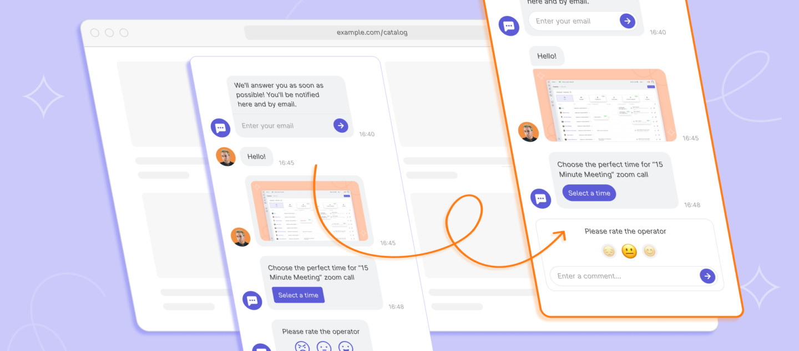Choose the pensive emoji in right rating card
The image size is (799, 351).
609,251
